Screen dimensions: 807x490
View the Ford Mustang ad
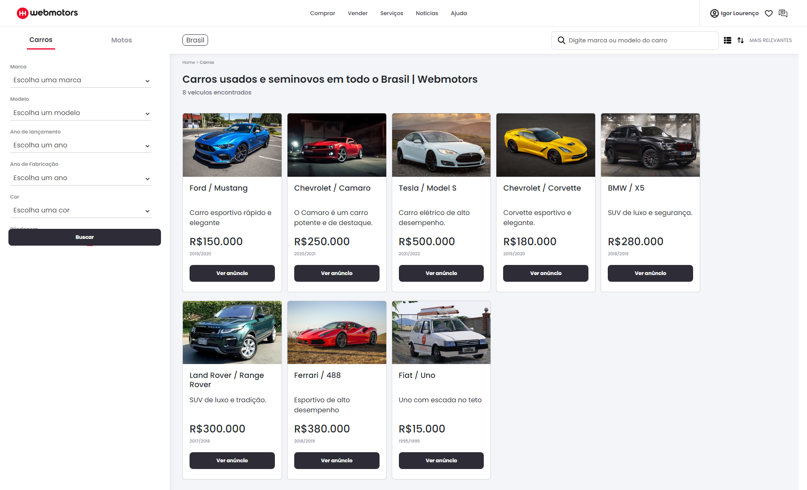[x=232, y=273]
